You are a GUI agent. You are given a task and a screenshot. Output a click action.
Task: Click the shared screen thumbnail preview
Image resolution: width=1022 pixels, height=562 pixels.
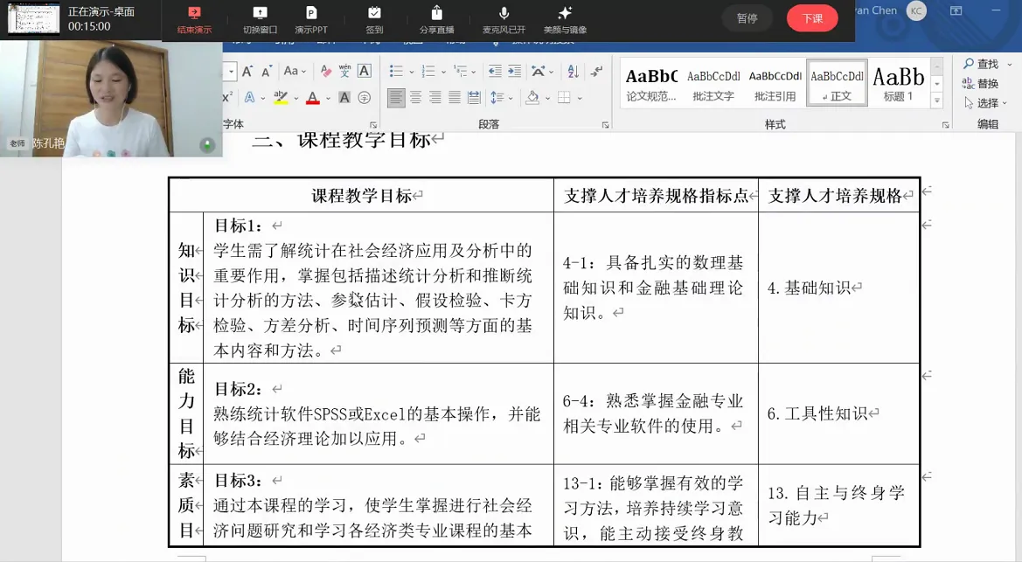tap(34, 18)
